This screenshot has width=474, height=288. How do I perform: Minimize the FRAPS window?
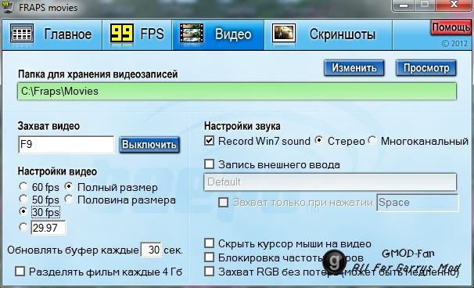click(x=404, y=5)
